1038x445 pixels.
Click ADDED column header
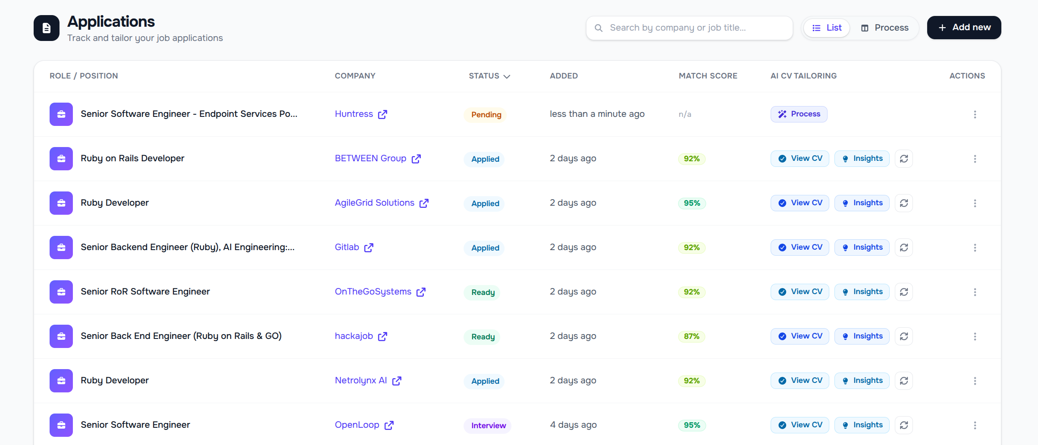tap(564, 76)
